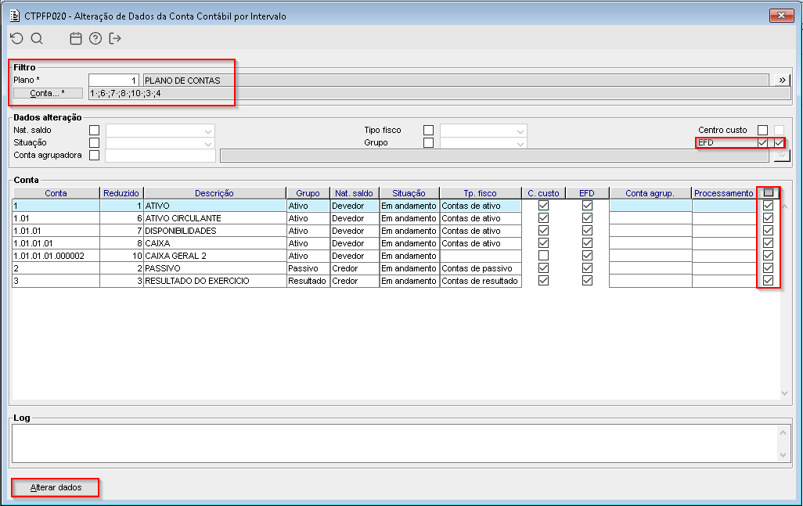The image size is (803, 506).
Task: Enable the Conta agrupadora checkbox
Action: [x=94, y=155]
